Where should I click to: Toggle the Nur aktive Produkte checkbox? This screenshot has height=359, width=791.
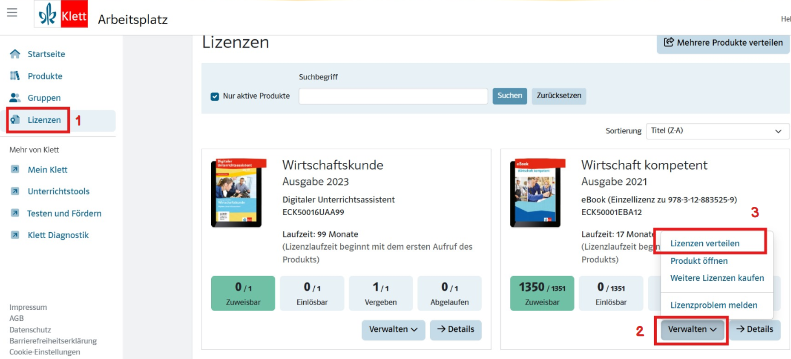pos(215,96)
